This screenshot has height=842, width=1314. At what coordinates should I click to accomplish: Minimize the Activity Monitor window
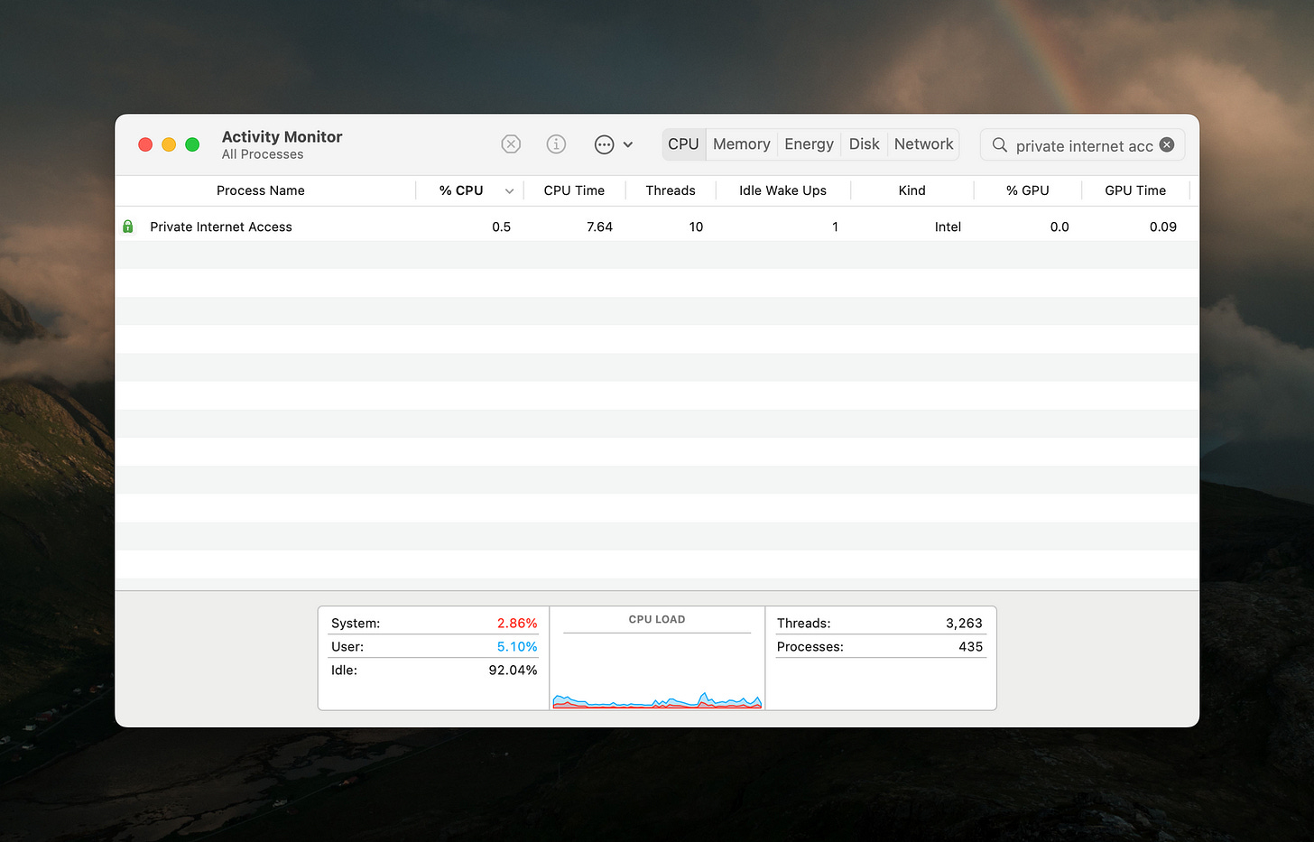tap(169, 144)
